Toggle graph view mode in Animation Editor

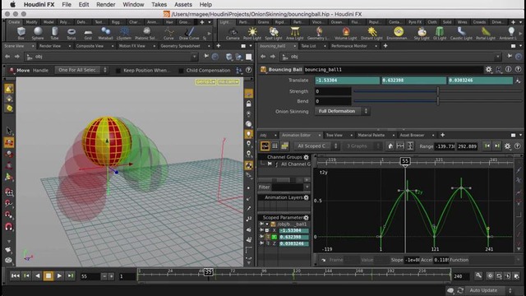click(x=265, y=146)
